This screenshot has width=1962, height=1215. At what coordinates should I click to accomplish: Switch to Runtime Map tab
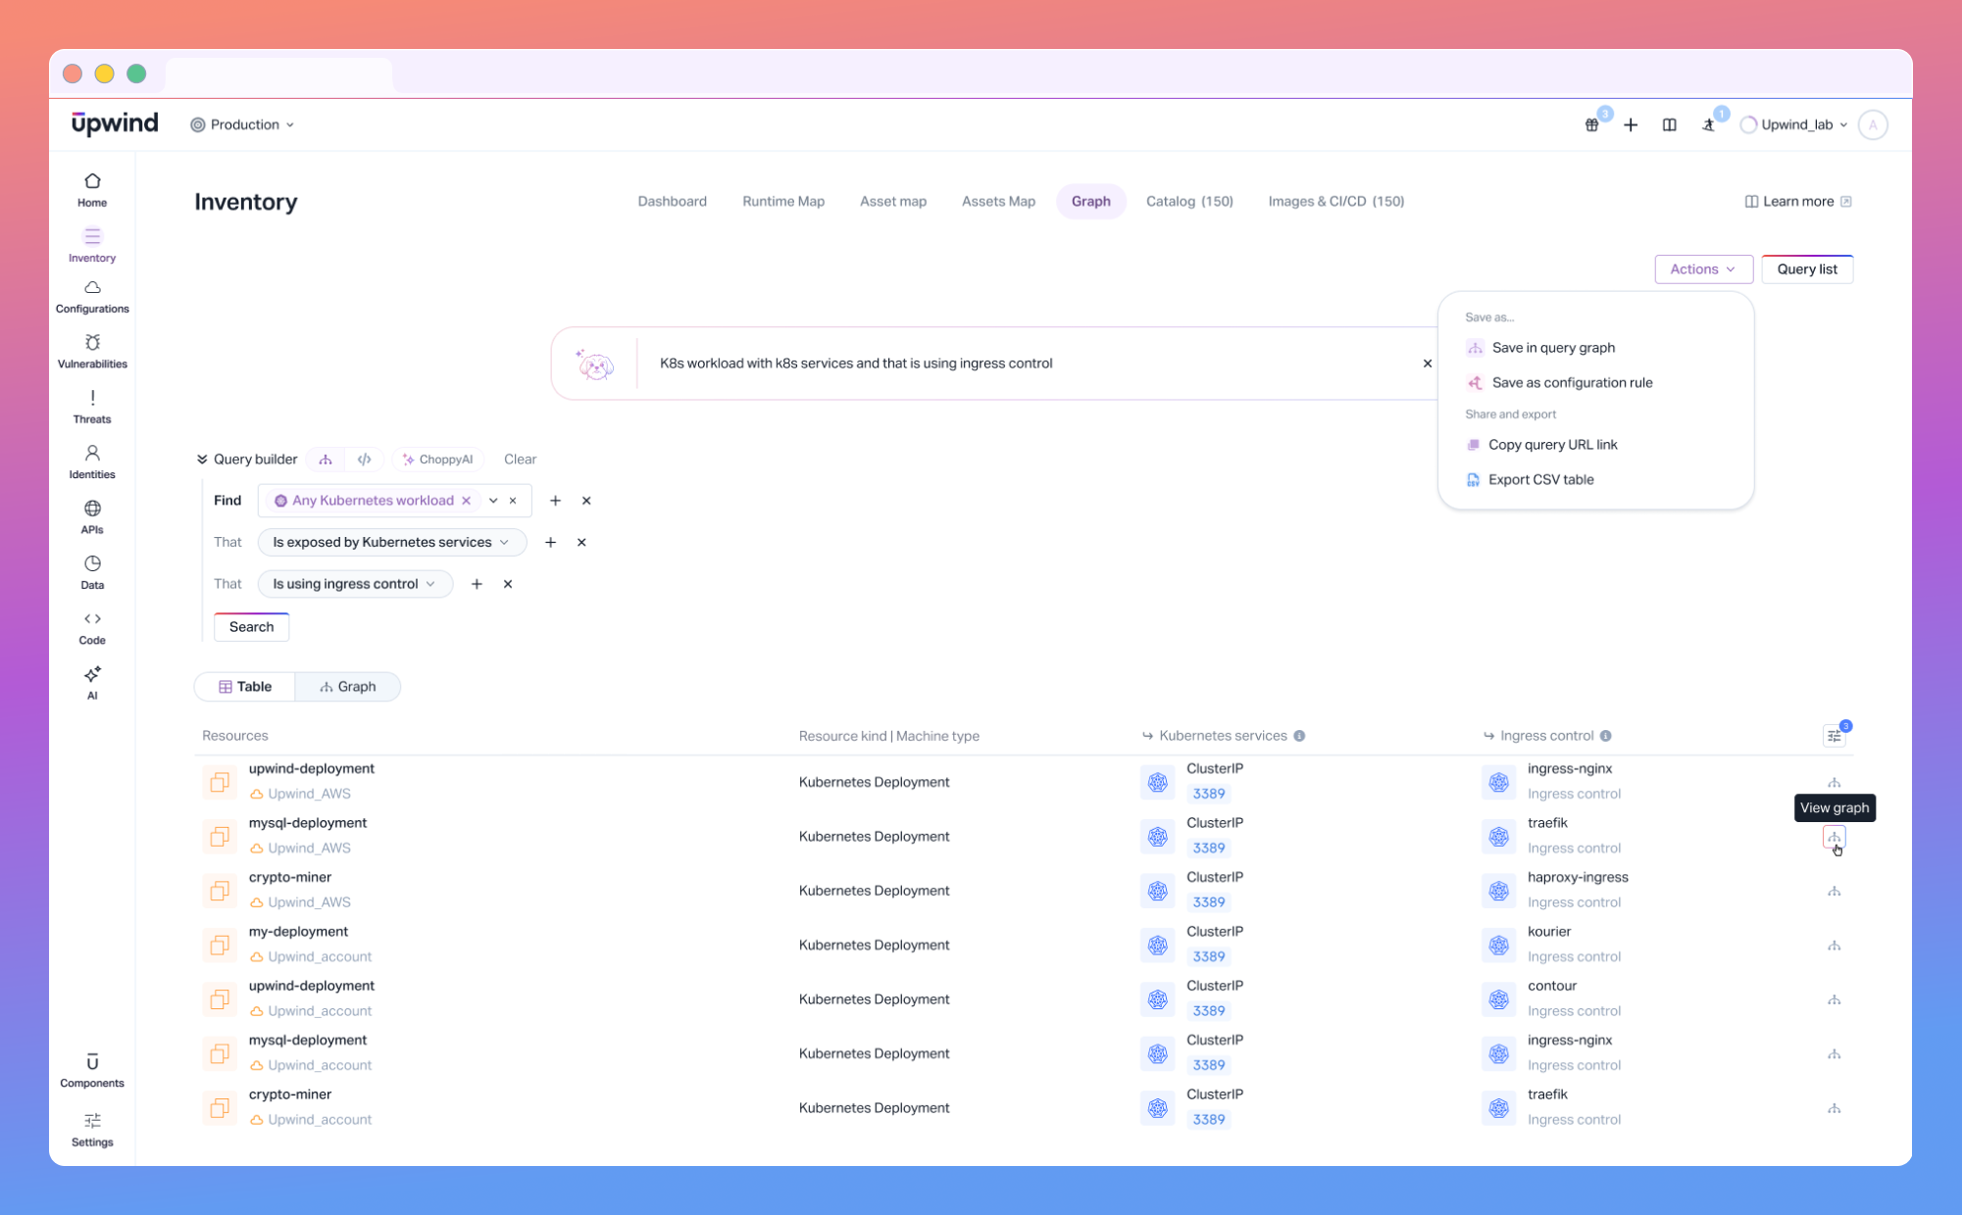[782, 202]
